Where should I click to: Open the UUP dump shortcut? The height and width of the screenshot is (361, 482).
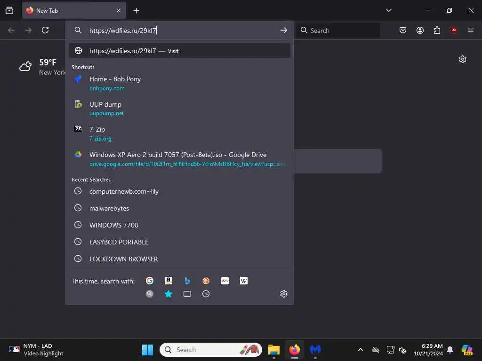coord(179,109)
